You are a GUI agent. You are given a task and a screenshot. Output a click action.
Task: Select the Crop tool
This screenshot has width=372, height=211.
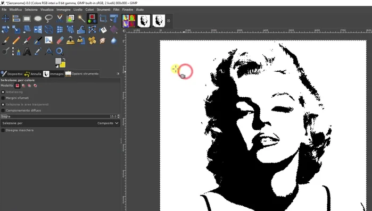pos(103,19)
